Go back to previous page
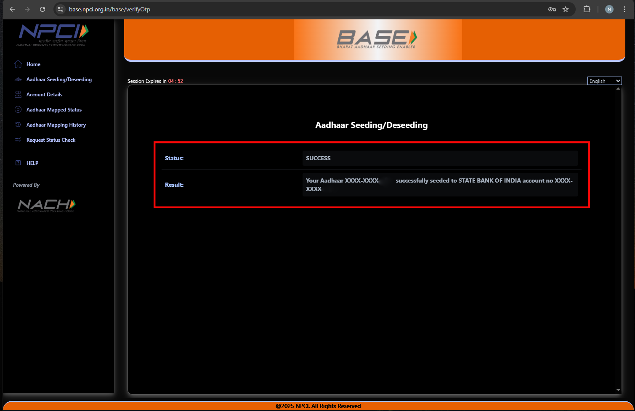Viewport: 635px width, 411px height. (x=12, y=9)
